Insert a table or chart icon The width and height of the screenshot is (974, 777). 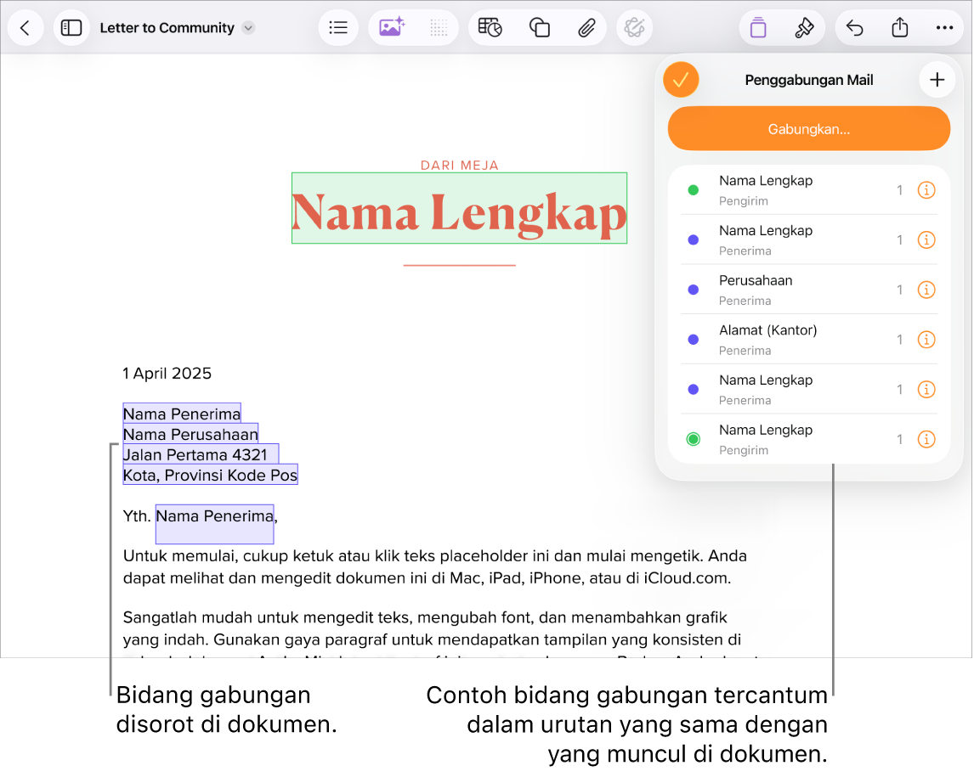[x=490, y=28]
